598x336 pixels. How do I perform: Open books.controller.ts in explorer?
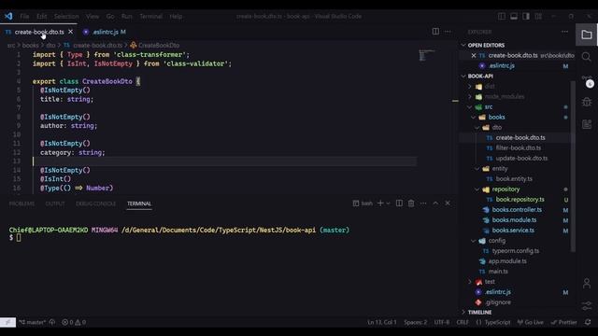[x=517, y=210]
